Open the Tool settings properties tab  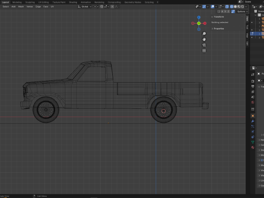(x=252, y=74)
